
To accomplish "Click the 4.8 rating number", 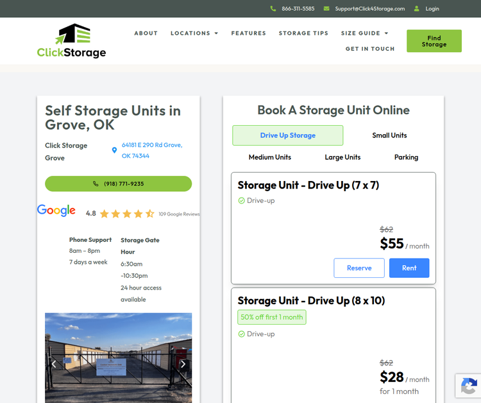I will (x=91, y=213).
